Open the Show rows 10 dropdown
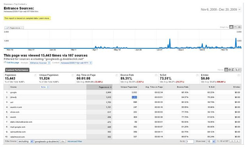Image resolution: width=245 pixels, height=147 pixels. point(211,142)
